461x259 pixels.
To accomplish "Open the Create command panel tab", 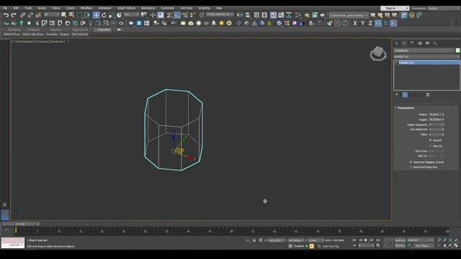I will pos(397,43).
